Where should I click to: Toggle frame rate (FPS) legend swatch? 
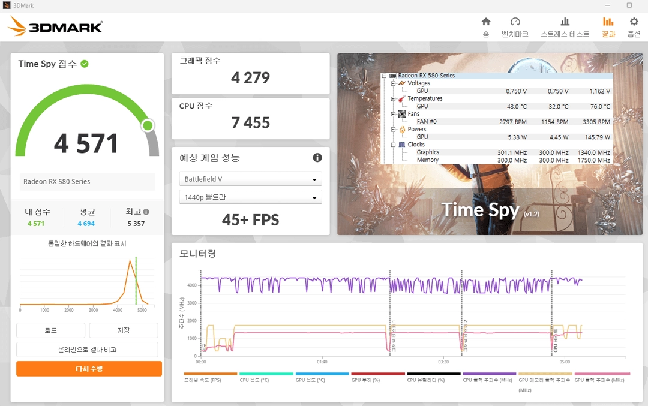(211, 374)
